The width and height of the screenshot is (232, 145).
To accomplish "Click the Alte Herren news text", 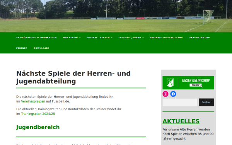I will tap(188, 134).
